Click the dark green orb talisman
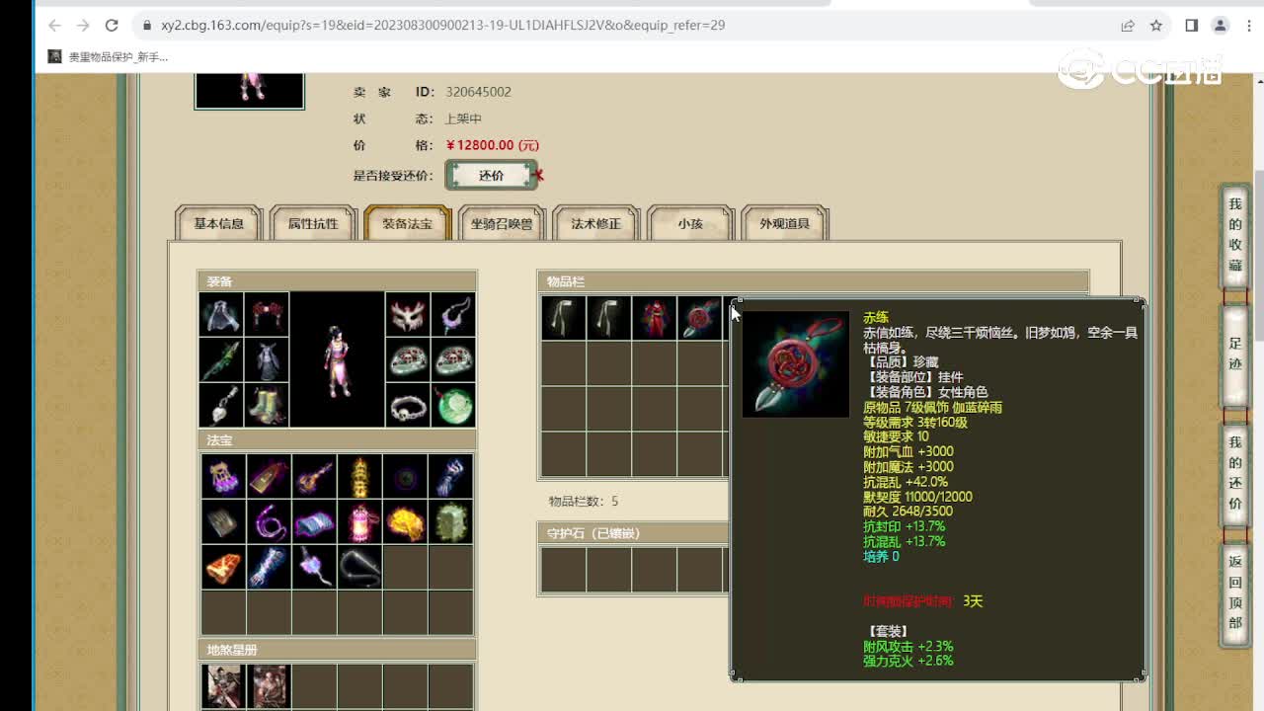1264x711 pixels. [405, 476]
